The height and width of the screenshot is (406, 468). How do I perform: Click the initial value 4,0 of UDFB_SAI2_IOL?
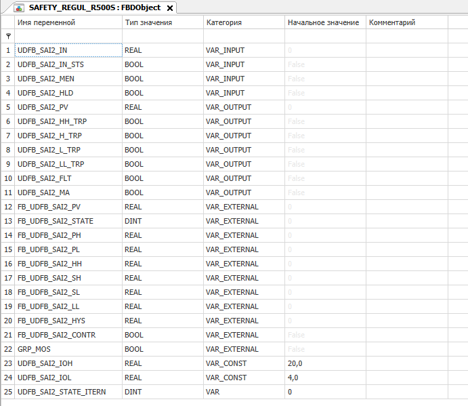[x=324, y=378]
